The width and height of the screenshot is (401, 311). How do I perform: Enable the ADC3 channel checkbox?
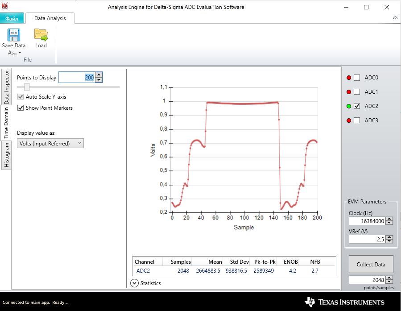coord(357,120)
